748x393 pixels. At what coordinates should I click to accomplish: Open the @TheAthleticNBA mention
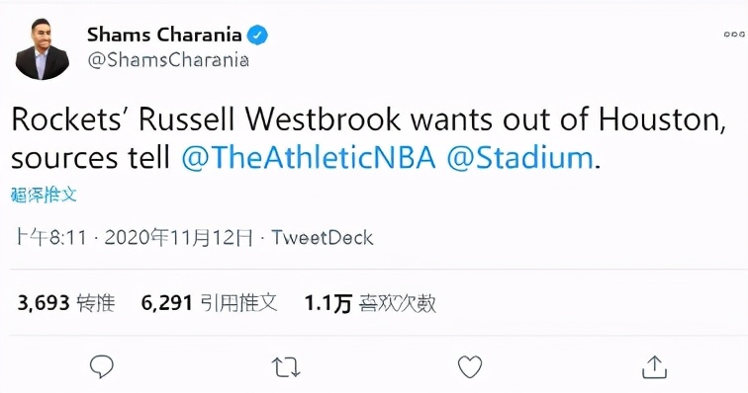point(308,158)
